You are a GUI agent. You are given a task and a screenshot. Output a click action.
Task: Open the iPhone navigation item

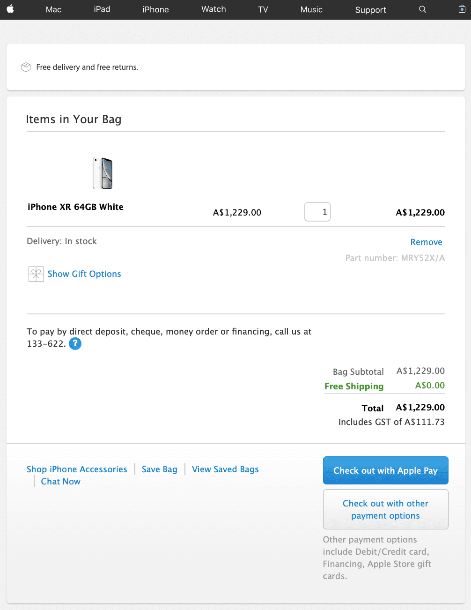click(155, 9)
